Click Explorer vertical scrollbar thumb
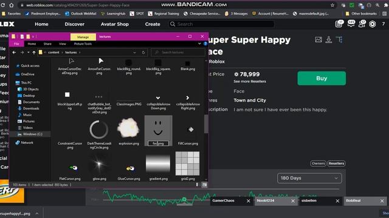 point(206,124)
